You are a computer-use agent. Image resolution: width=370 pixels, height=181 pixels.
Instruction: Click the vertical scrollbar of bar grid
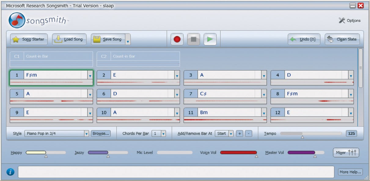coord(361,68)
